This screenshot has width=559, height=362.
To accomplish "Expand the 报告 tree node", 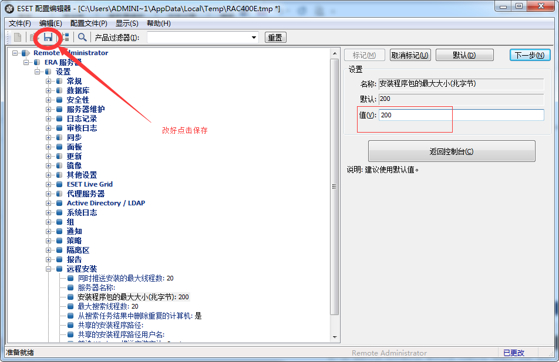I will point(48,259).
